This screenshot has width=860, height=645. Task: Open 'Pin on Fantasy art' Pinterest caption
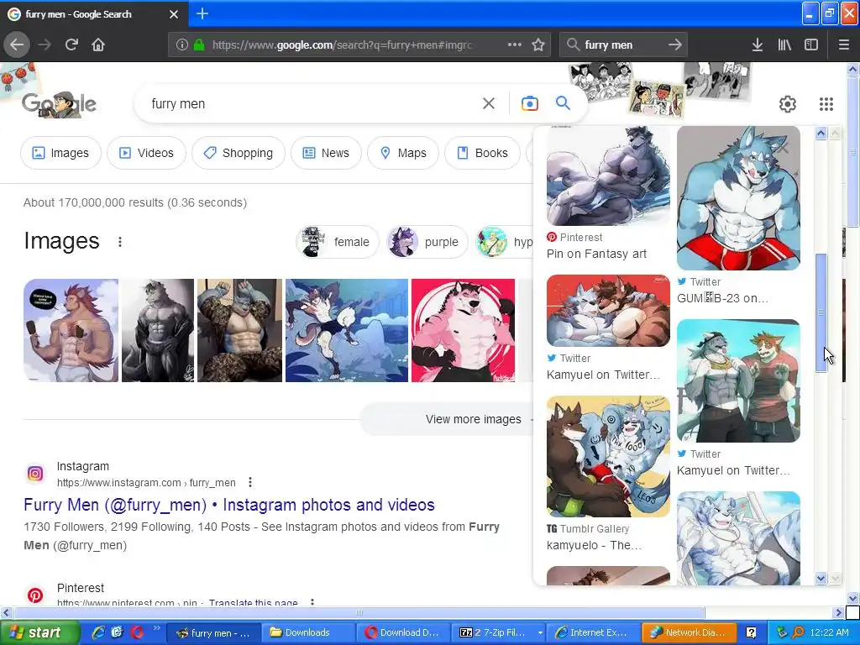click(x=597, y=254)
